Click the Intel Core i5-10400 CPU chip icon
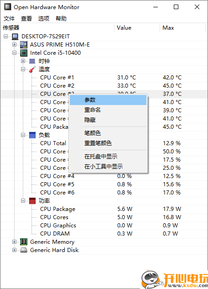 click(24, 53)
